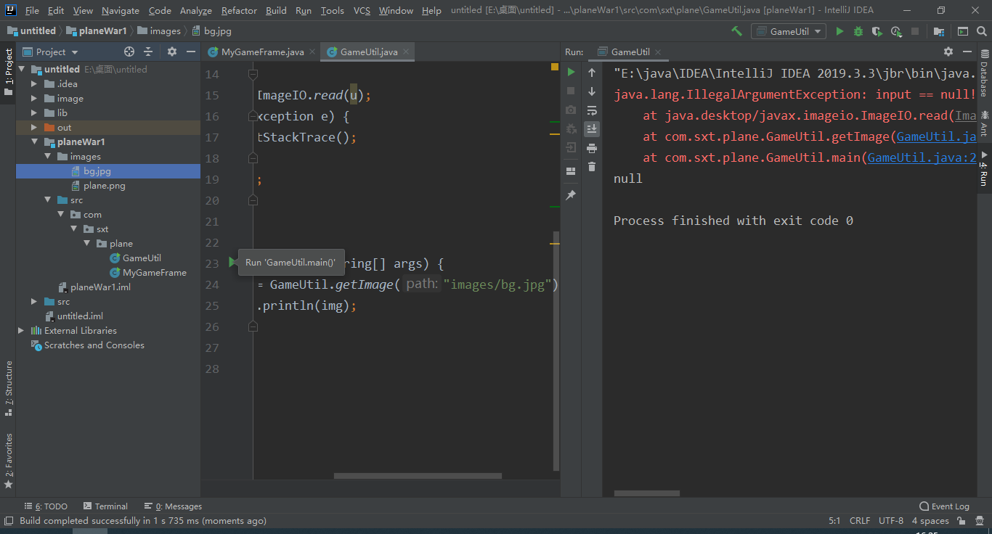Toggle scroll to end in Run console
The width and height of the screenshot is (992, 534).
tap(592, 128)
